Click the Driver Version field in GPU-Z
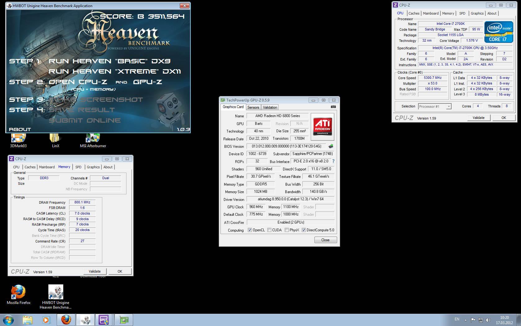The width and height of the screenshot is (521, 326). (x=291, y=199)
